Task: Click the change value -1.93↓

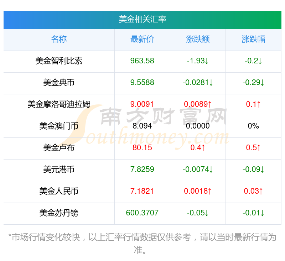Action: click(198, 61)
